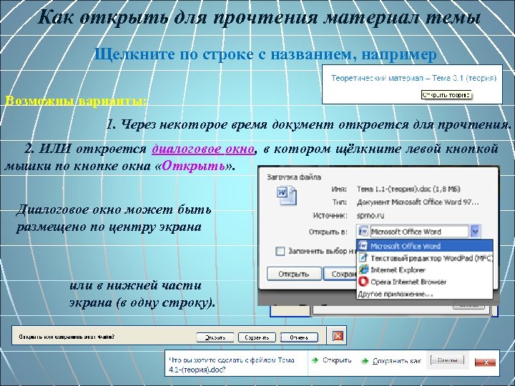Viewport: 515px width, 386px height.
Task: Choose 'Другое приложение...' option
Action: [x=425, y=294]
